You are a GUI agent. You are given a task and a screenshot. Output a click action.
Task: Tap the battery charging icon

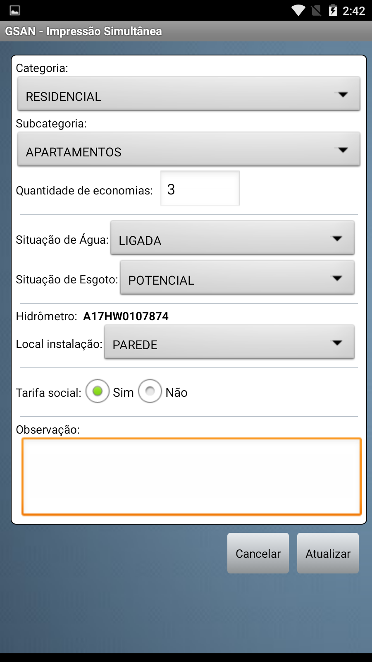point(333,10)
